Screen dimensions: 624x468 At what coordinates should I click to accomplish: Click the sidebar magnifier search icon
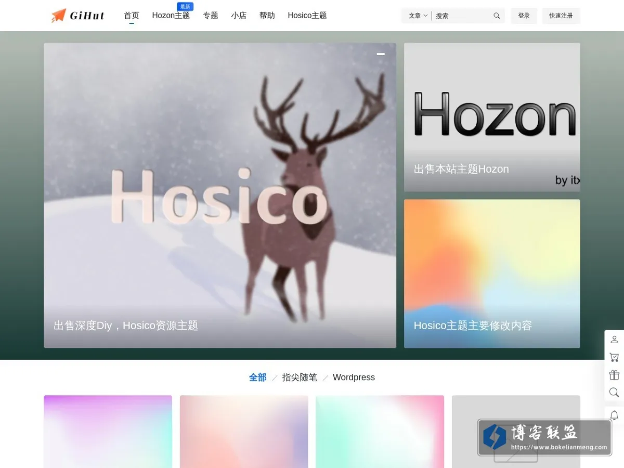[614, 393]
